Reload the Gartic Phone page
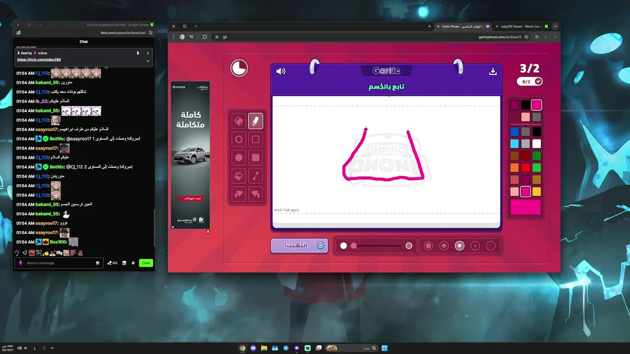 (x=537, y=37)
